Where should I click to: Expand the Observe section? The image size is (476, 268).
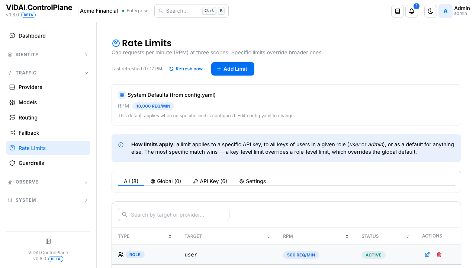(x=48, y=182)
